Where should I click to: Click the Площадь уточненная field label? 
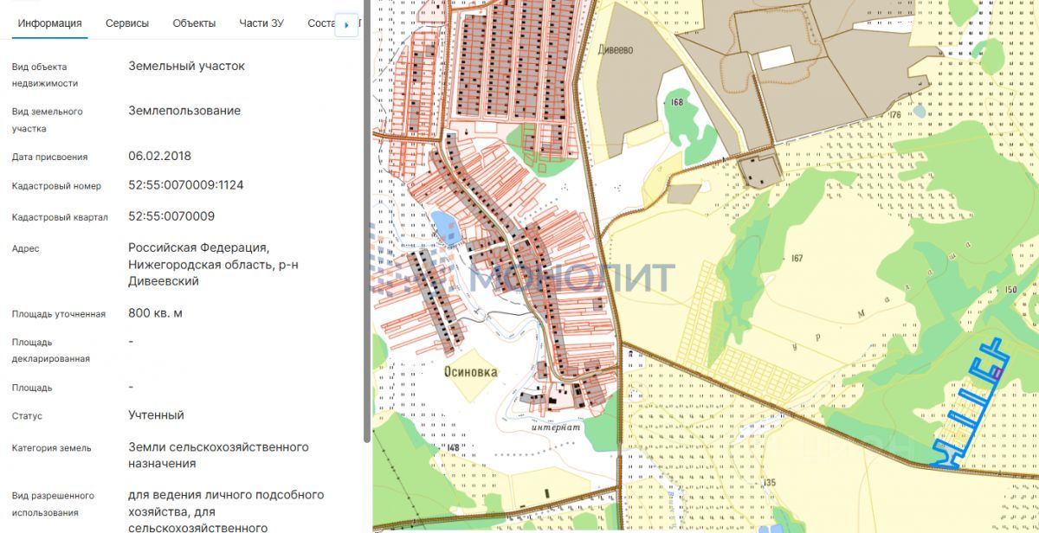58,314
